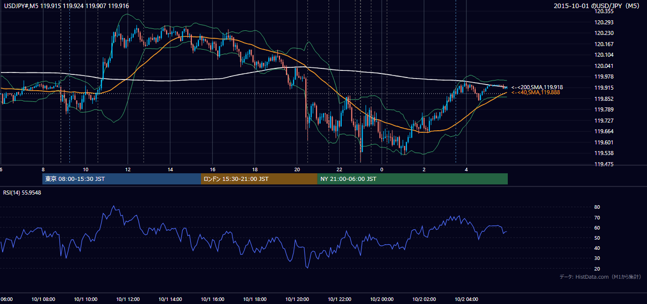The height and width of the screenshot is (304, 647).
Task: Select the 東京 08:00-15:30 JST session bar
Action: click(122, 179)
